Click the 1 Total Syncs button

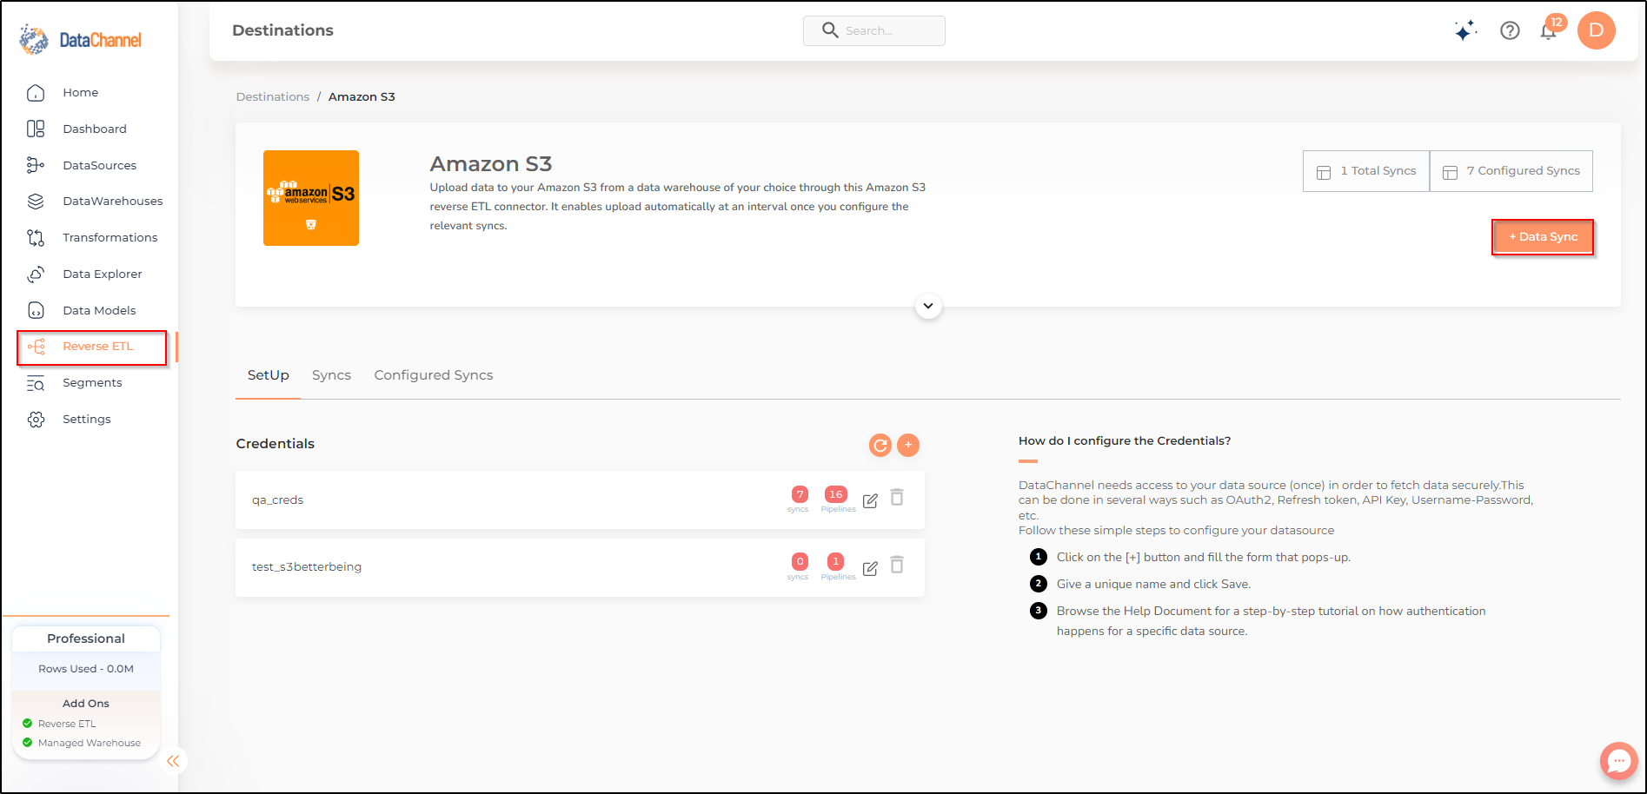[x=1366, y=171]
